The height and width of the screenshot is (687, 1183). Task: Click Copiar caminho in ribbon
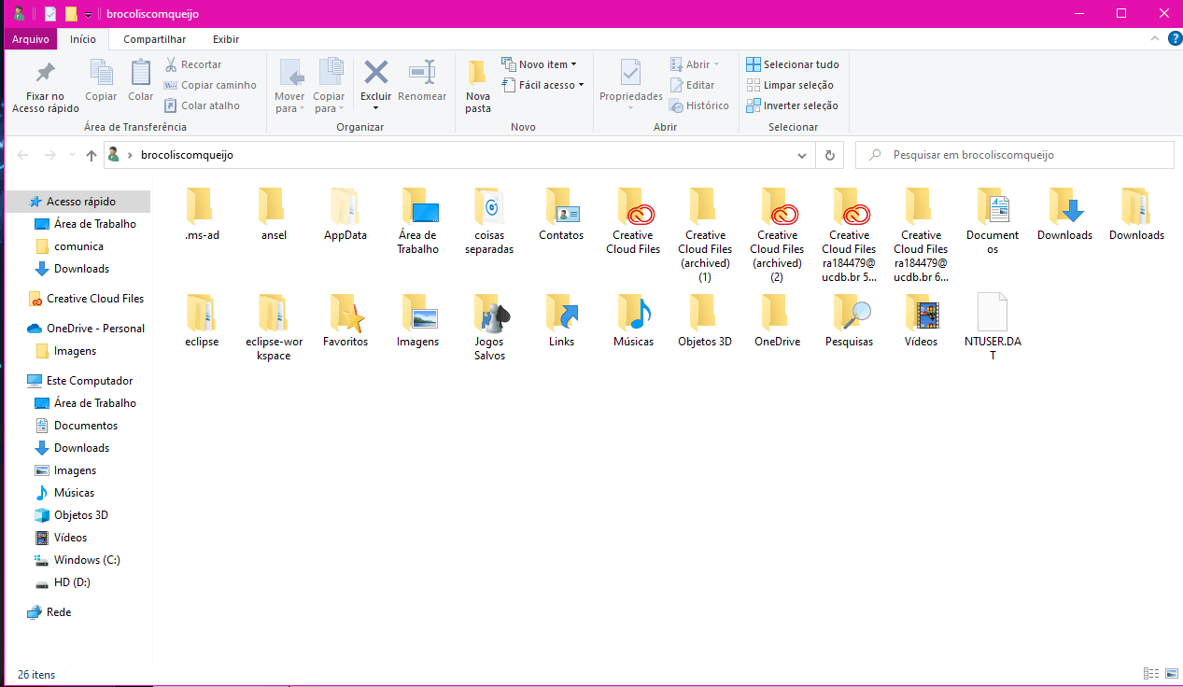point(210,85)
